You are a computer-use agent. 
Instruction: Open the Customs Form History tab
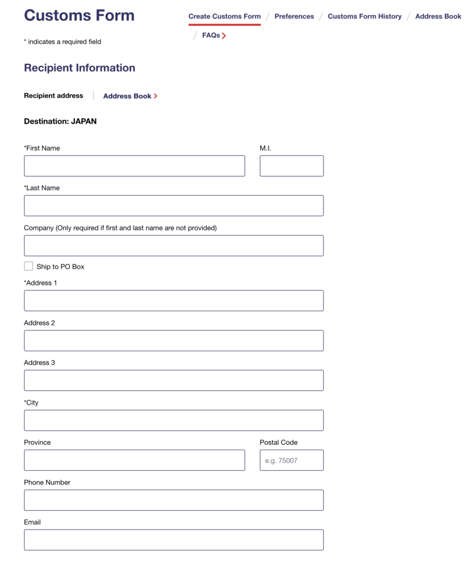[364, 16]
